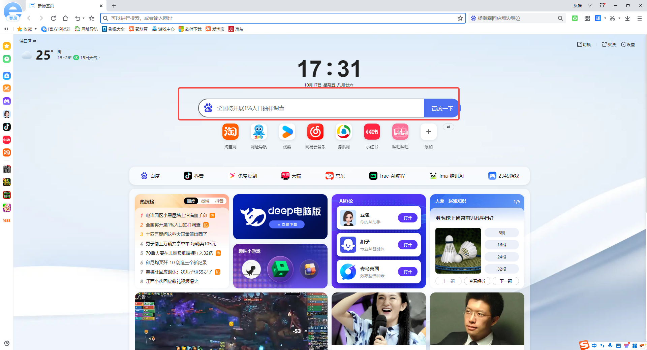Open Douyin from the left sidebar
This screenshot has height=350, width=647.
(6, 127)
